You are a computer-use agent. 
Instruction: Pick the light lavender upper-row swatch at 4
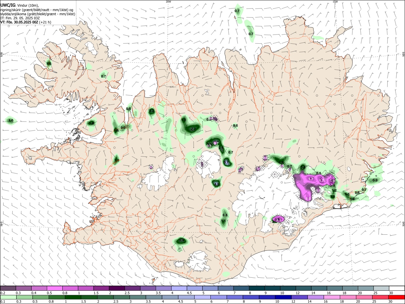pos(179,288)
